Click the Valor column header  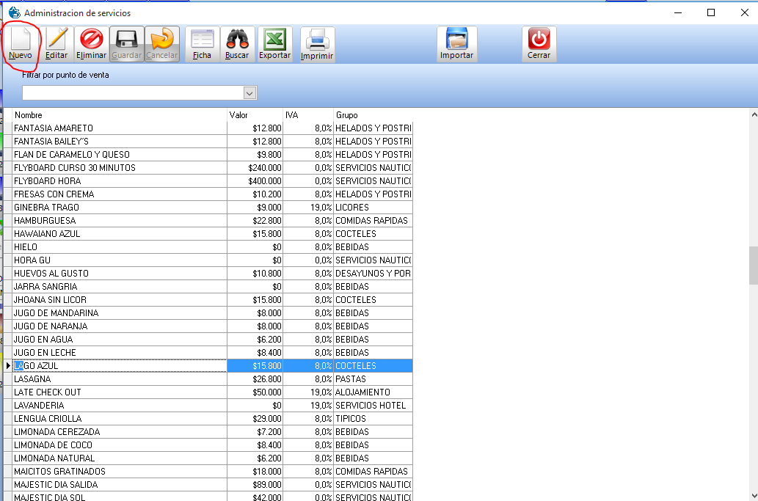[255, 115]
